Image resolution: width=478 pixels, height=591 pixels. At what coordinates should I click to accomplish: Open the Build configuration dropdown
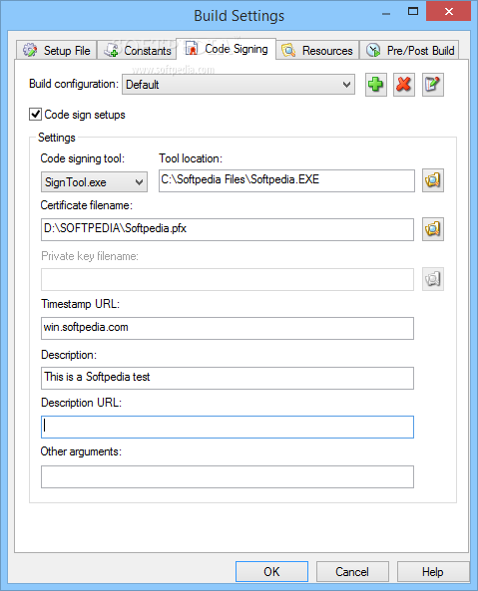point(239,85)
